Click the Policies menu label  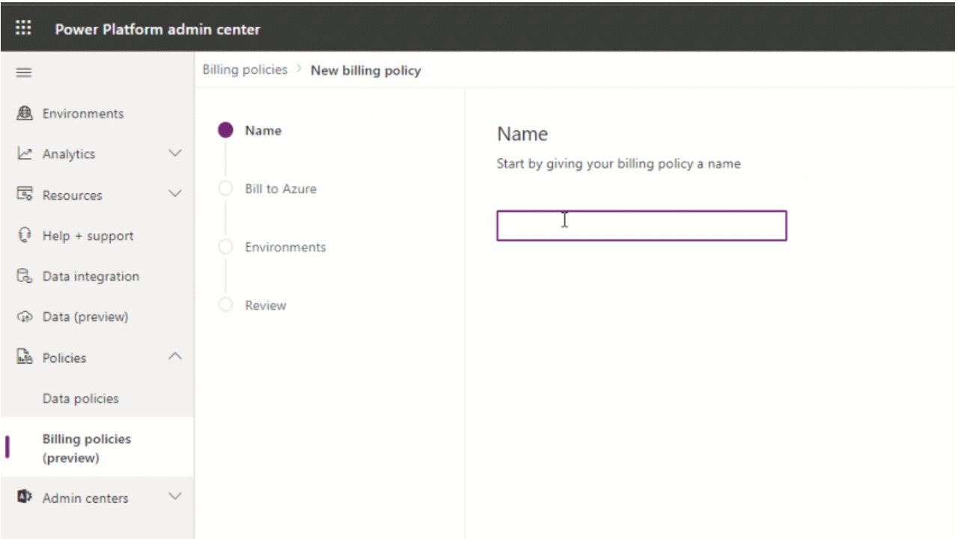coord(64,358)
